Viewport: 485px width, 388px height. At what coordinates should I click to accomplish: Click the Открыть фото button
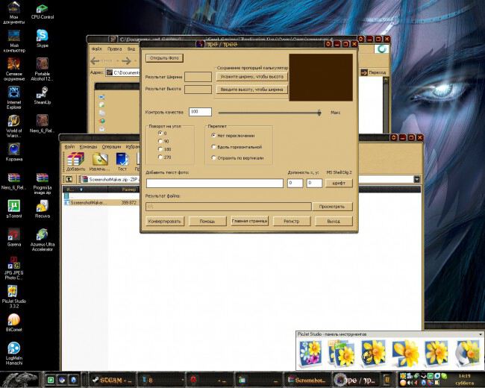[x=164, y=58]
